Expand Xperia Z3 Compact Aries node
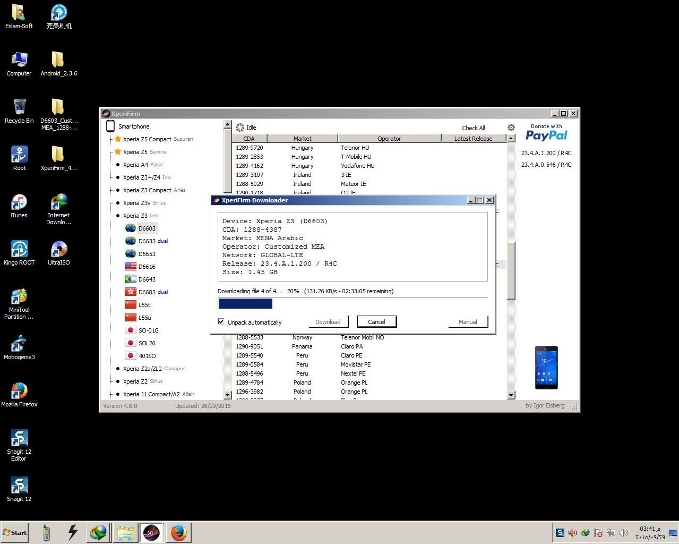679x544 pixels. [117, 190]
